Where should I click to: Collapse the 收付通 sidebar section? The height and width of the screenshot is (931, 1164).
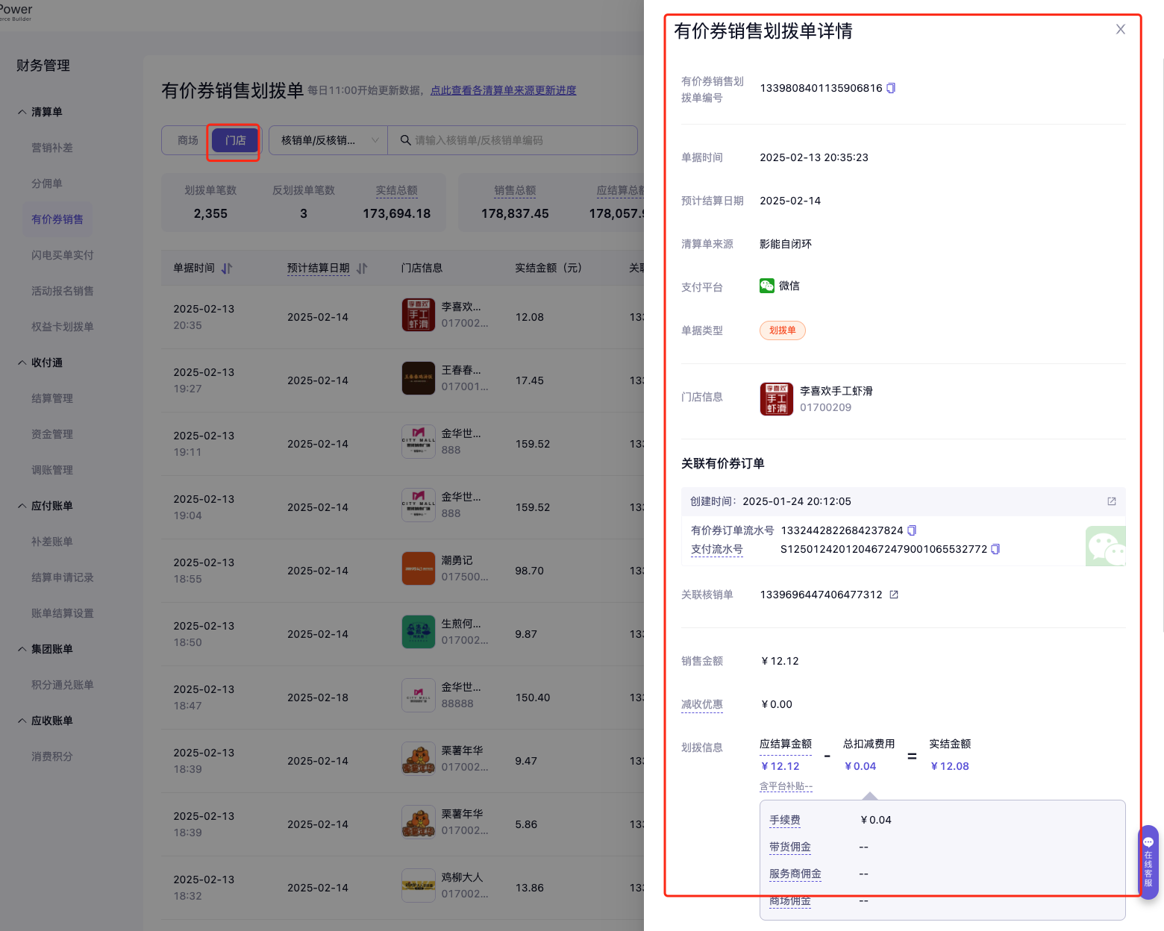(22, 363)
